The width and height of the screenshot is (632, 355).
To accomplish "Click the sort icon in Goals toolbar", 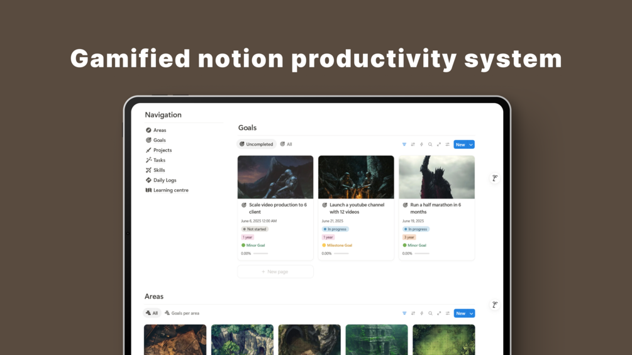I will [x=413, y=145].
